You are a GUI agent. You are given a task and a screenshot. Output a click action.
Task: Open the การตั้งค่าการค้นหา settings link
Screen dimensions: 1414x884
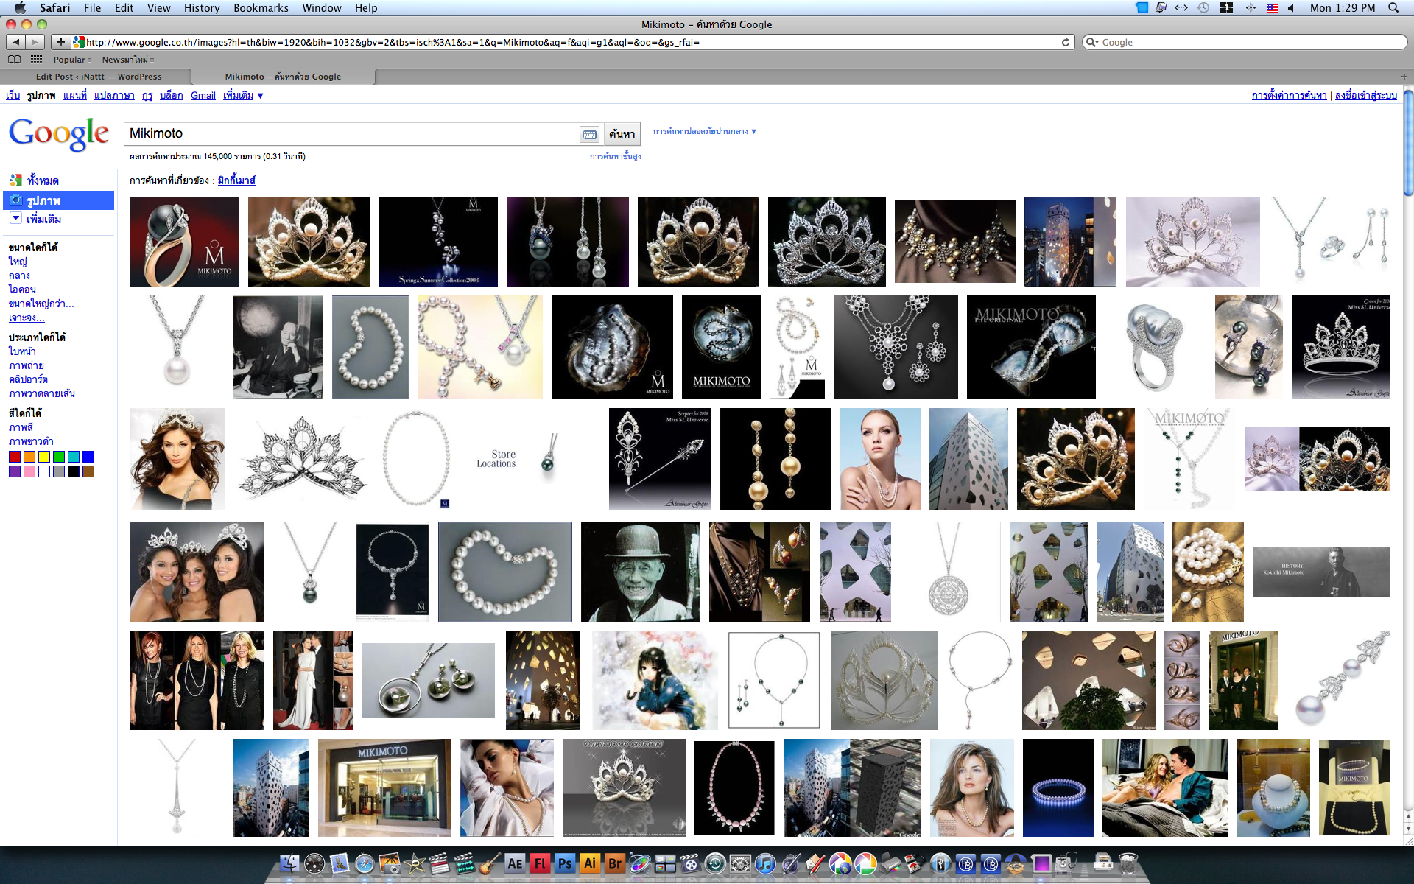point(1289,95)
